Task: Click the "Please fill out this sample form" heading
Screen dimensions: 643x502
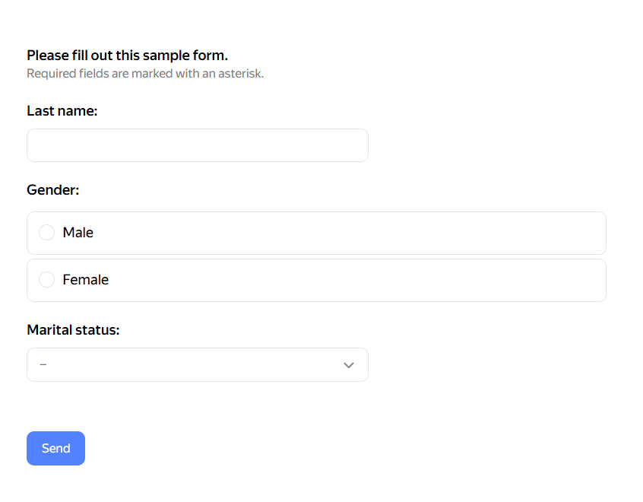Action: click(127, 56)
